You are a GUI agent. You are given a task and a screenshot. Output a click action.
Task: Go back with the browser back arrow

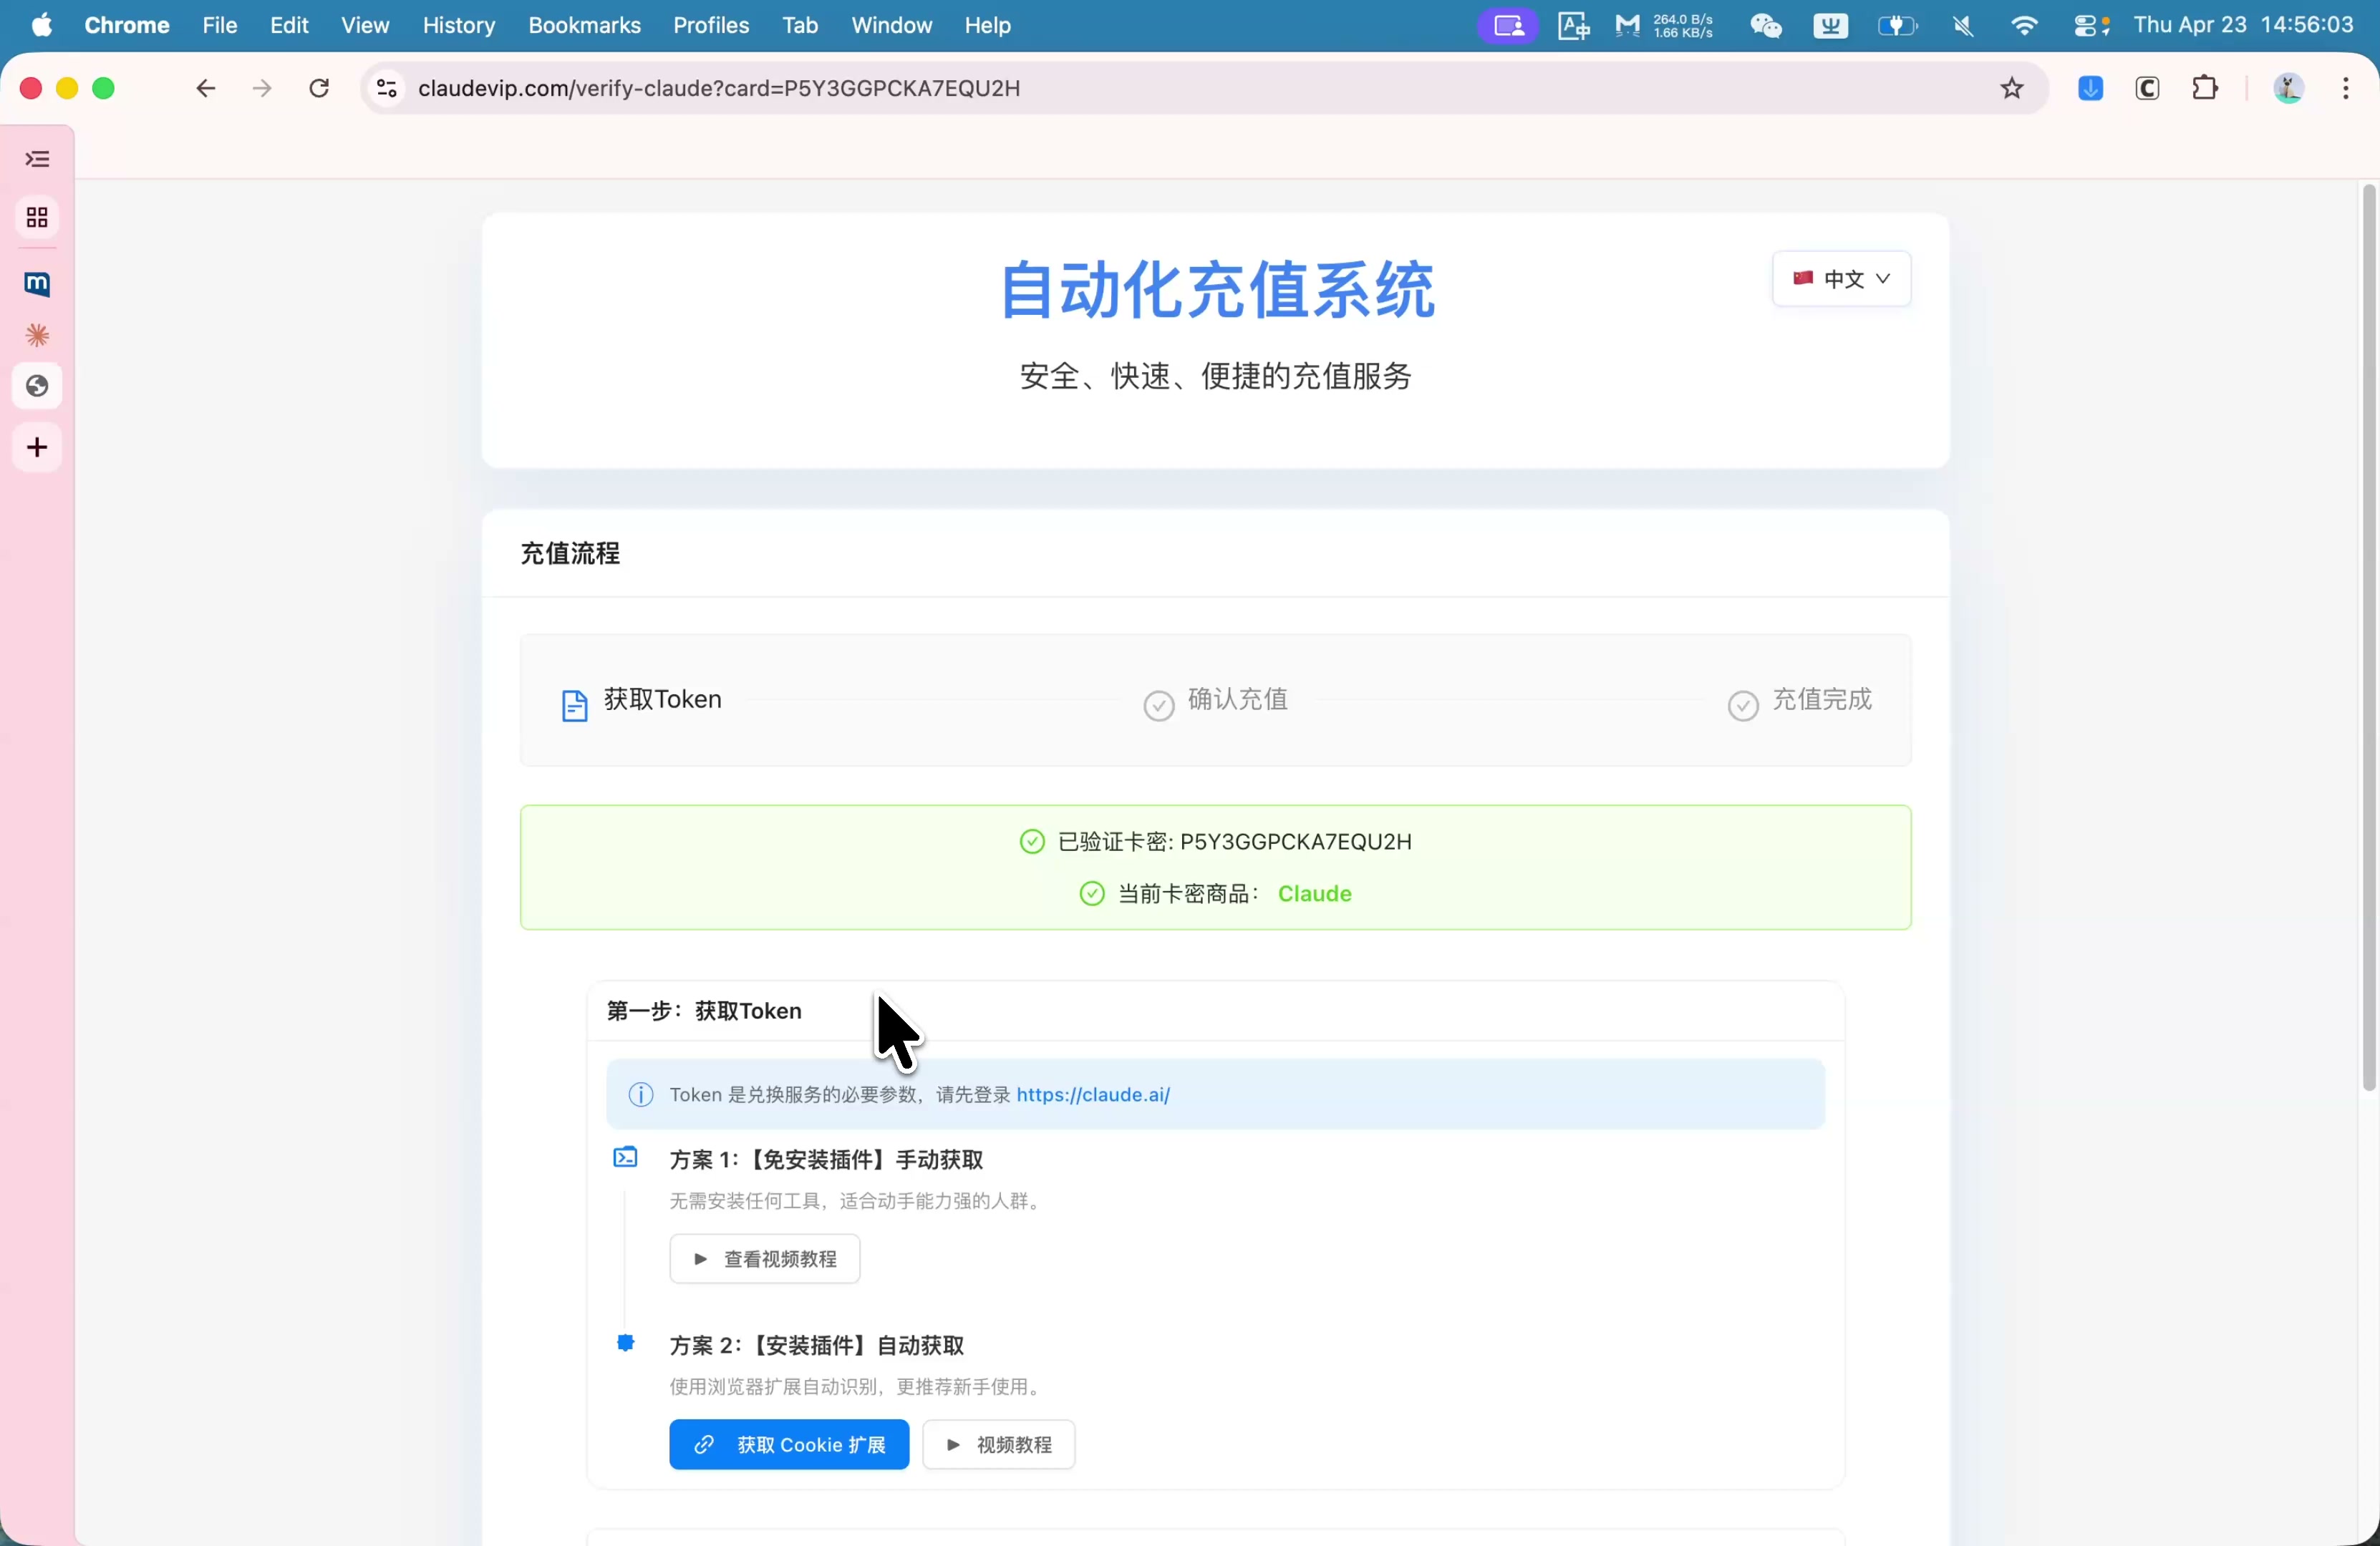click(205, 88)
